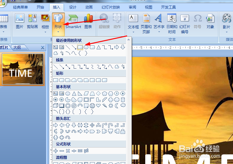This screenshot has width=233, height=164.
Task: Switch to the 开发工具 (Developer) tab
Action: coord(168,7)
